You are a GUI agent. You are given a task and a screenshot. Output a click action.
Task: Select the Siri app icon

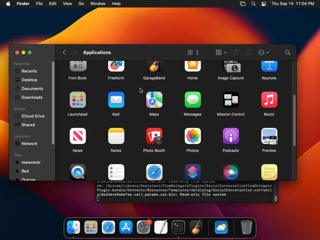coord(231,172)
